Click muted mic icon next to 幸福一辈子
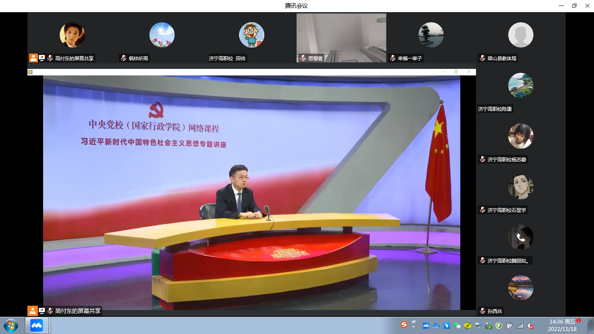This screenshot has height=334, width=594. pos(393,58)
